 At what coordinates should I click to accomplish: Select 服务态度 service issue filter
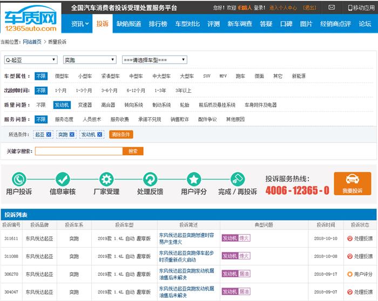point(64,119)
